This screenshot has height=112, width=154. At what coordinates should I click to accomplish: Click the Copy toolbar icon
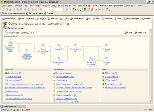coord(18,9)
